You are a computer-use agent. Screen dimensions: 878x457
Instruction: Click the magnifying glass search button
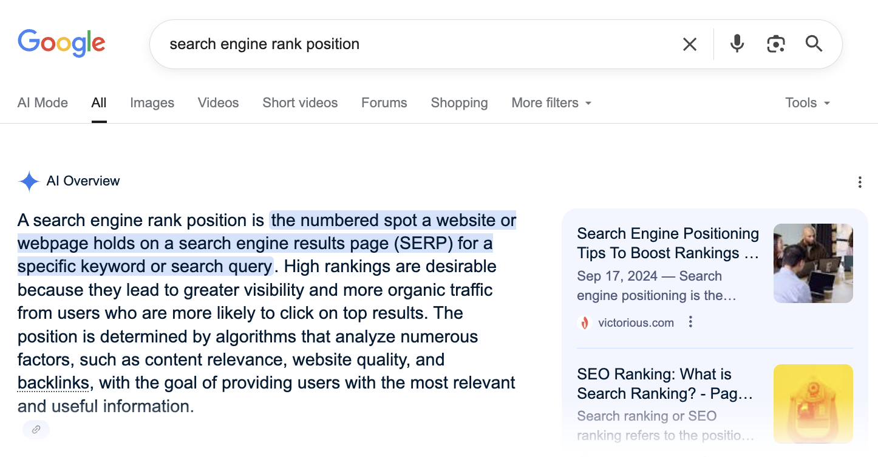814,44
